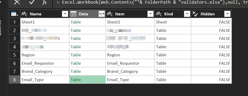248x96 pixels.
Task: Click the boolean type icon of Hidden column
Action: point(195,14)
